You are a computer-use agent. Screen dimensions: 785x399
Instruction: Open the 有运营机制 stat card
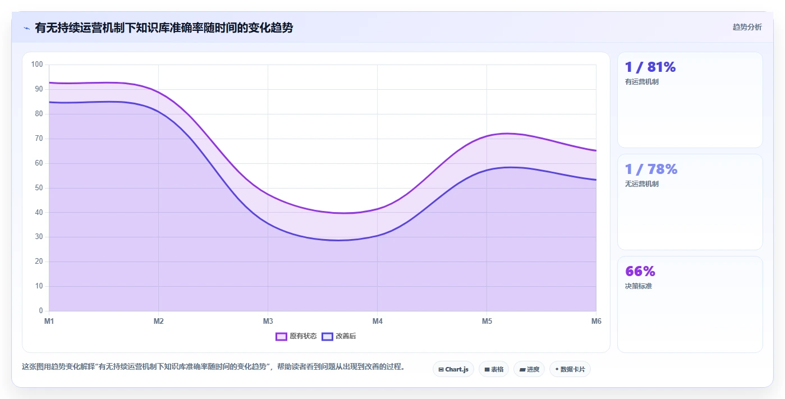click(x=690, y=100)
